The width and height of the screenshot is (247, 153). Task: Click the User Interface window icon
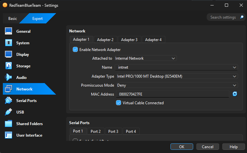(8, 135)
